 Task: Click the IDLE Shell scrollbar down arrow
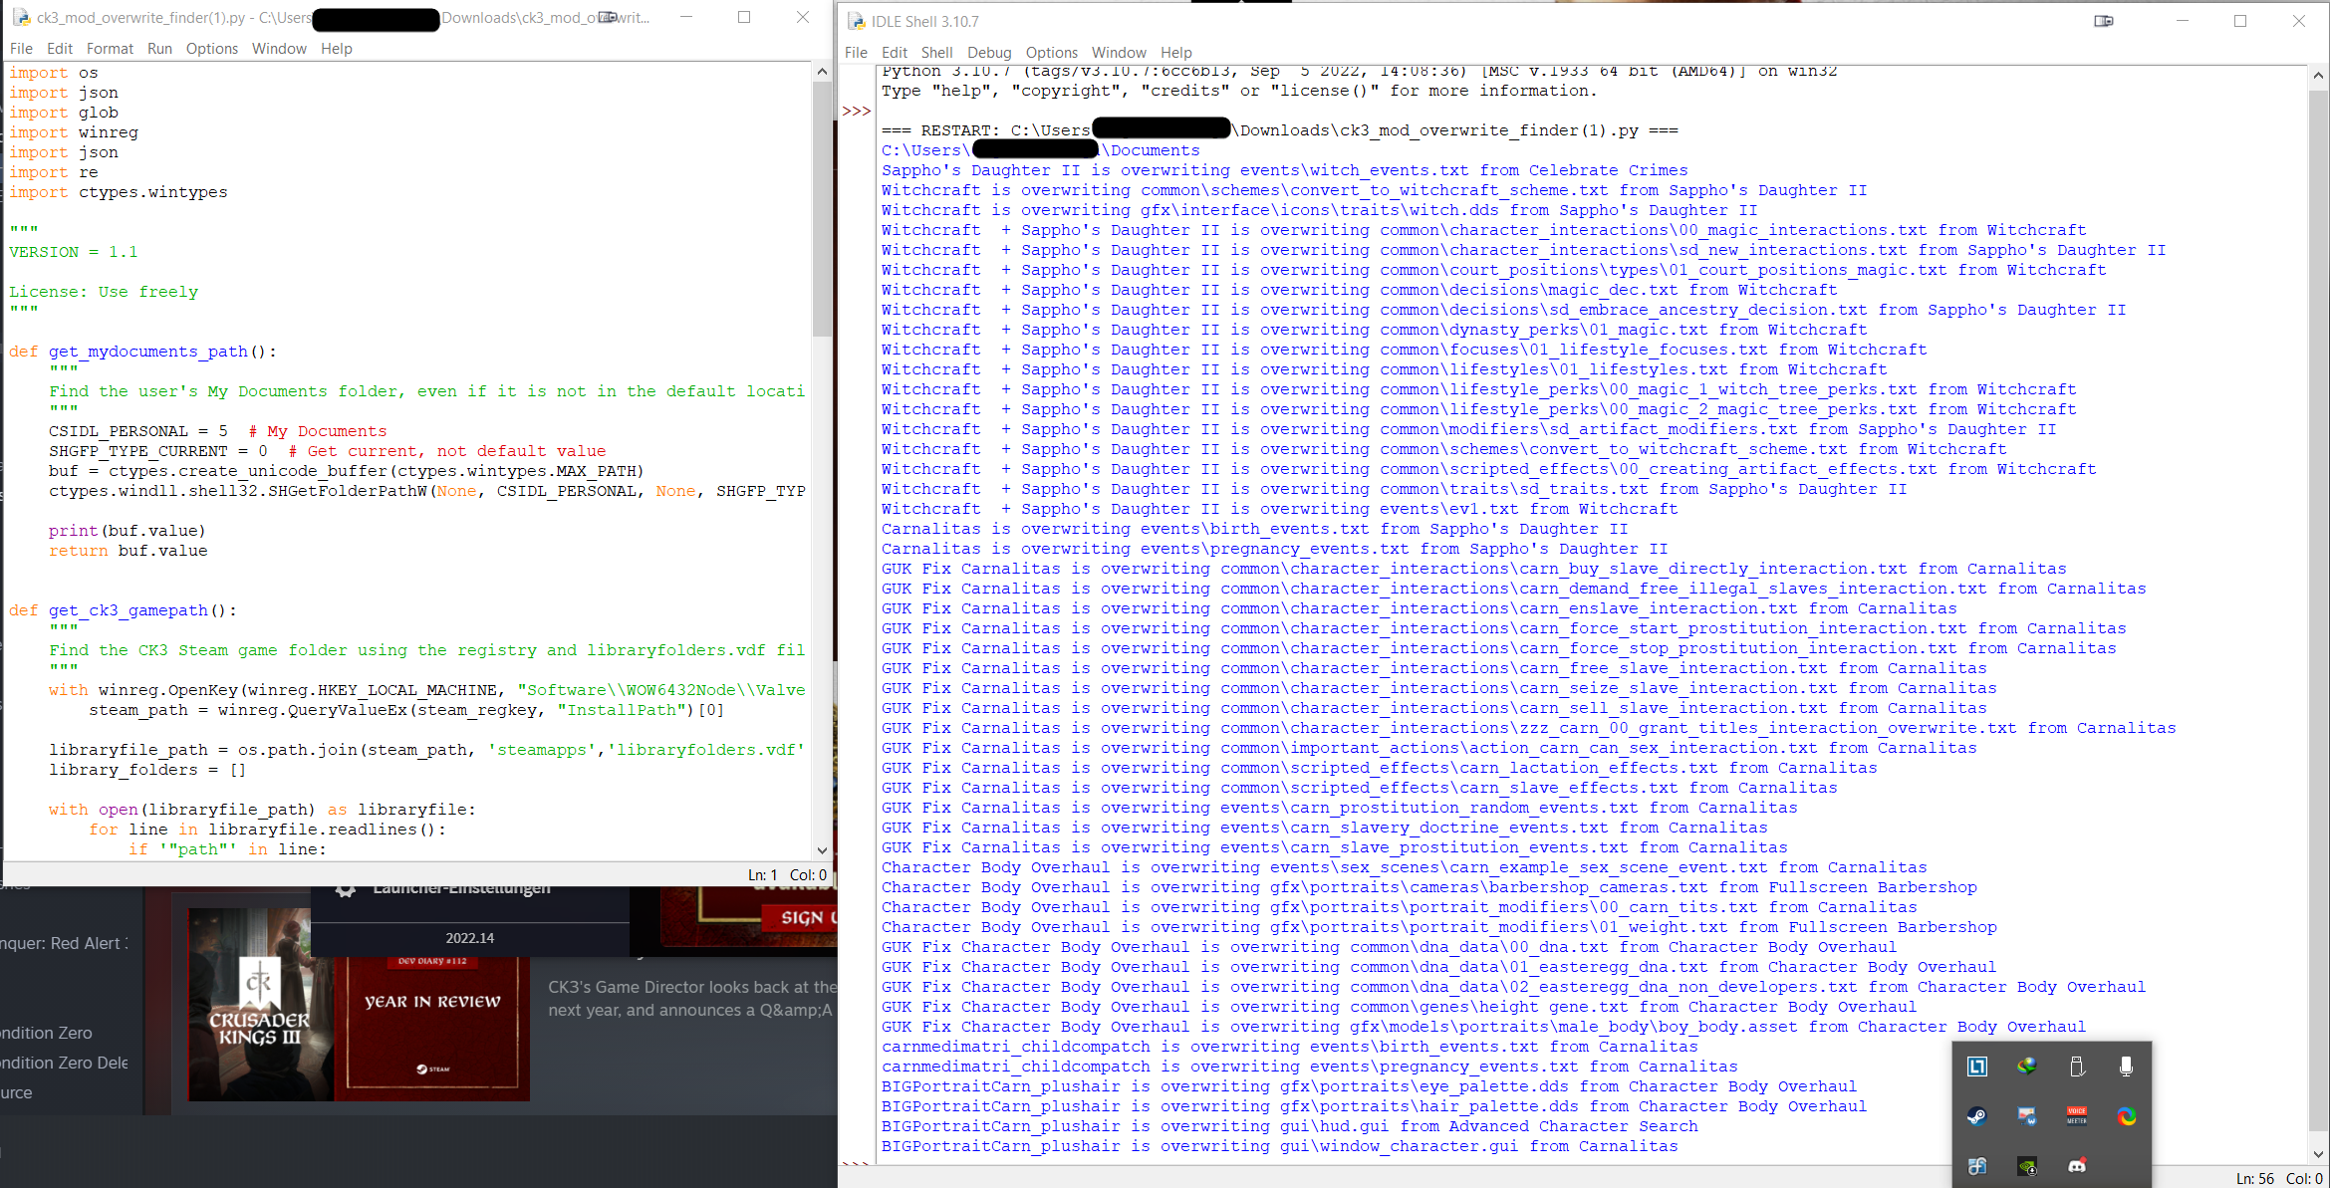[x=2318, y=1154]
